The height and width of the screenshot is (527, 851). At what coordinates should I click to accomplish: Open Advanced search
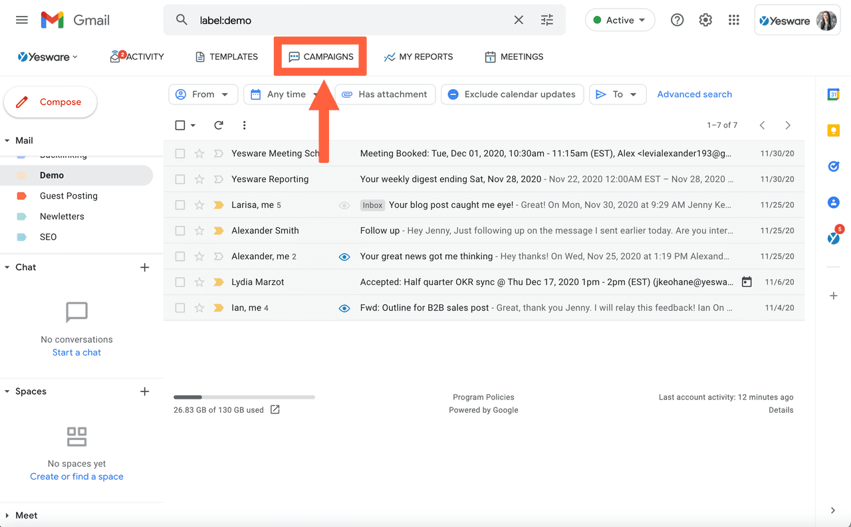coord(694,94)
